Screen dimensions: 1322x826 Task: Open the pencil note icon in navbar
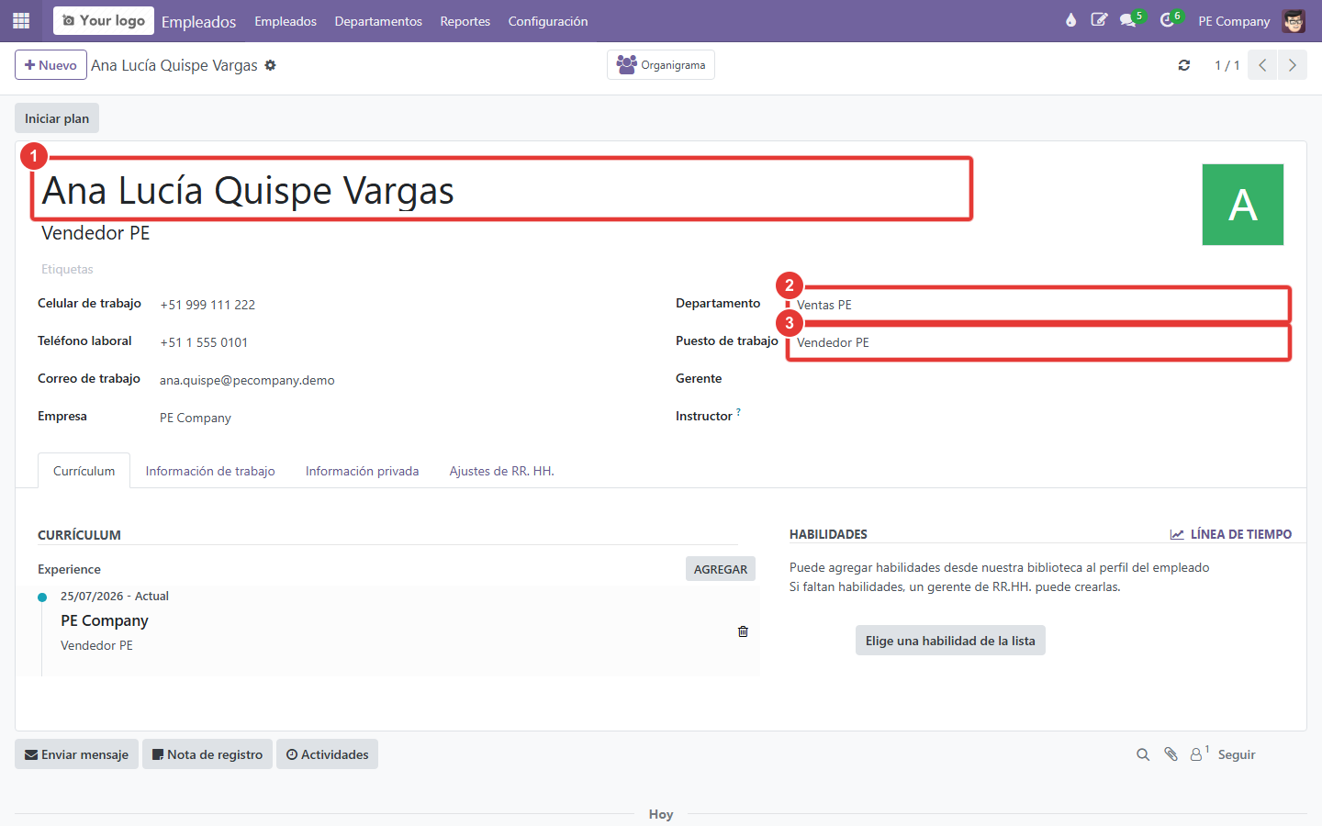click(1099, 20)
